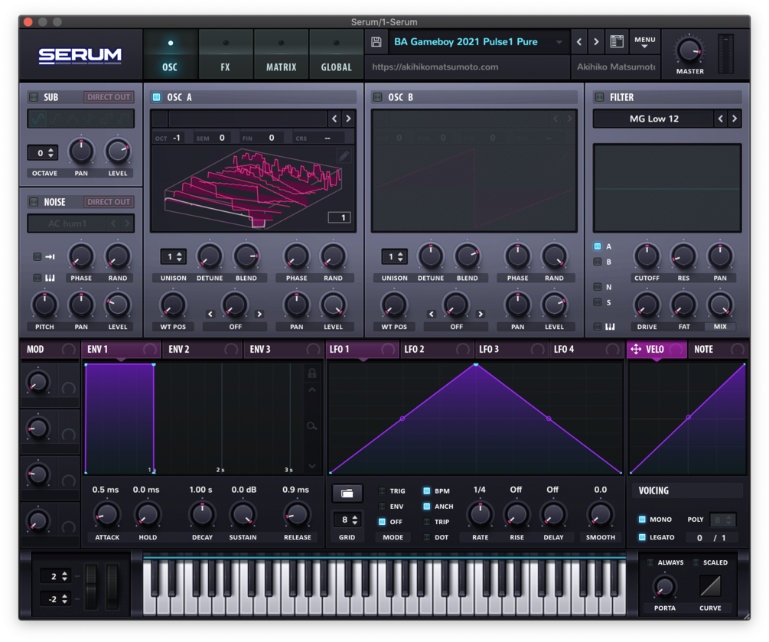
Task: Toggle the LEGATO checkbox
Action: pos(642,537)
